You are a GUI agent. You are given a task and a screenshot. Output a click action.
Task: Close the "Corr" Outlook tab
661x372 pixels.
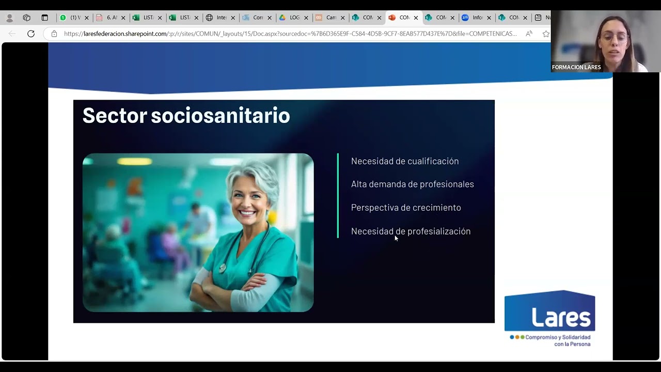coord(270,18)
